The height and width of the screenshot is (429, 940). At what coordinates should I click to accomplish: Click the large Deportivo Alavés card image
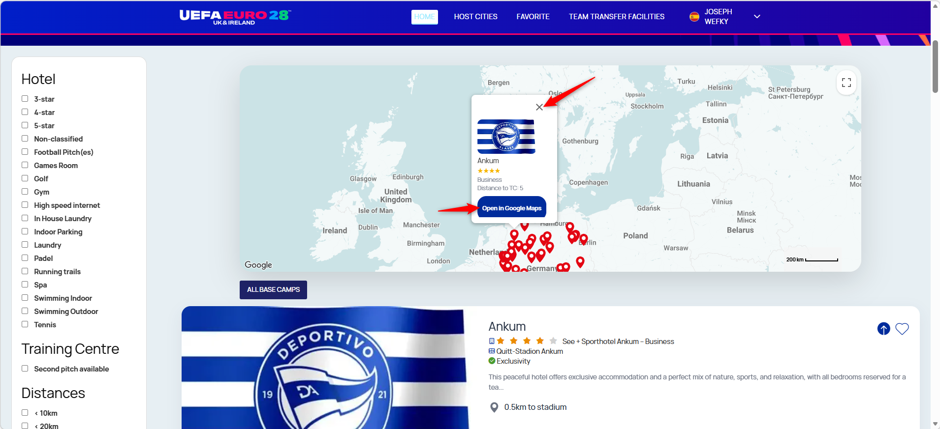[325, 368]
